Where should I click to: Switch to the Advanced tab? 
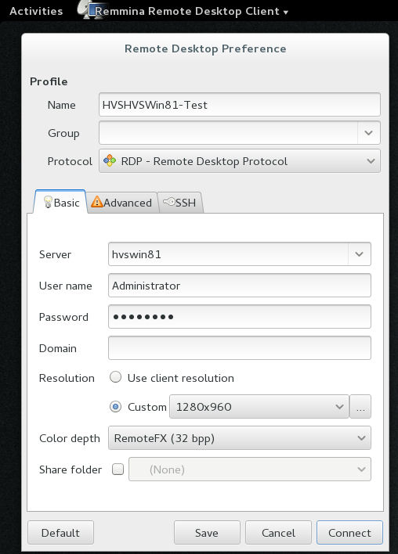coord(122,203)
